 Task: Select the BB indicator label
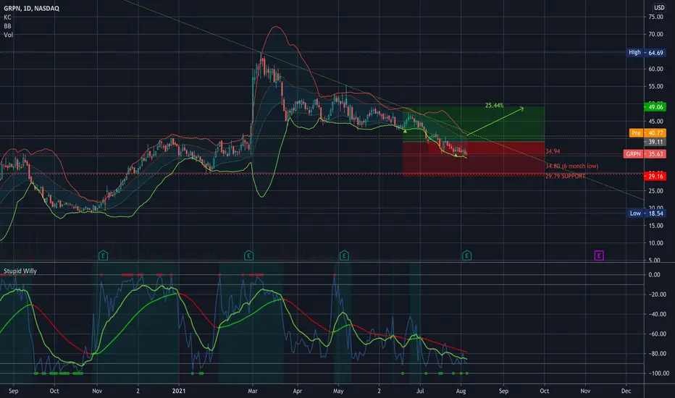(x=7, y=26)
